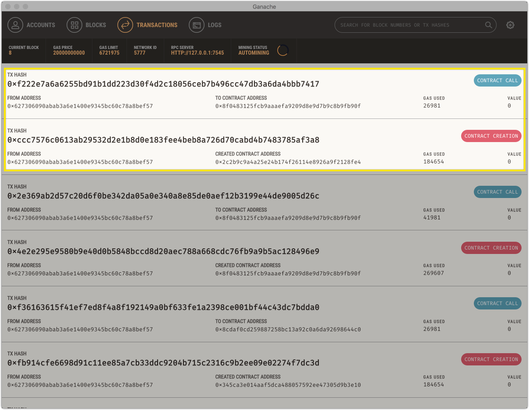The image size is (529, 410).
Task: Open transaction hash 0xfb914cfe6698d91c…
Action: [163, 363]
